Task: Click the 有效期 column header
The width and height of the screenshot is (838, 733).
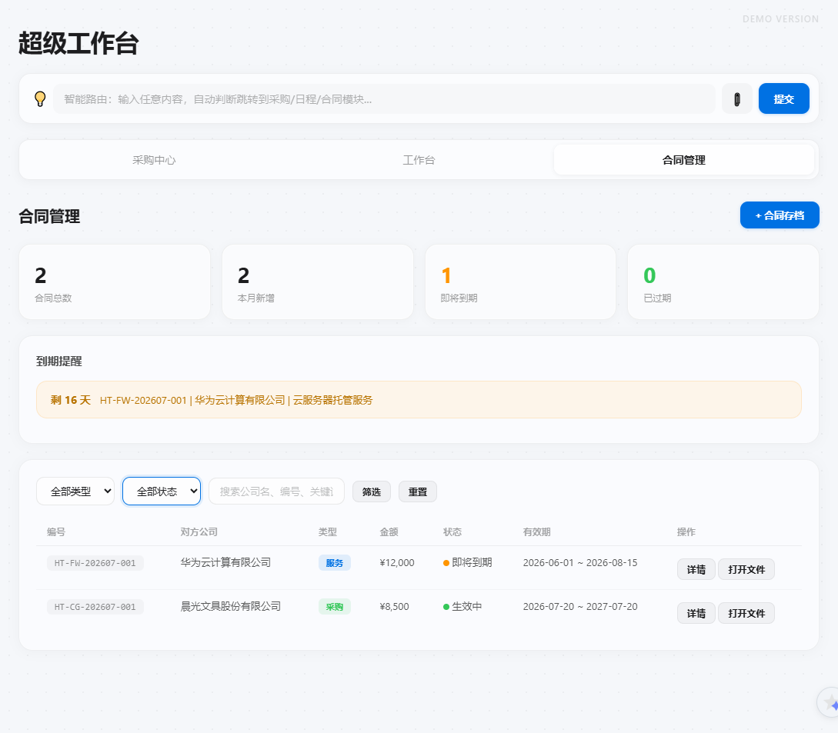Action: click(536, 532)
